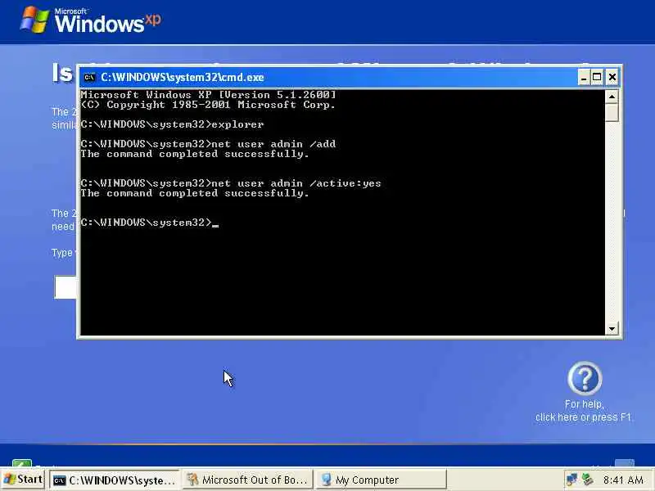Image resolution: width=655 pixels, height=491 pixels.
Task: Click the 8:41 AM clock
Action: point(623,480)
